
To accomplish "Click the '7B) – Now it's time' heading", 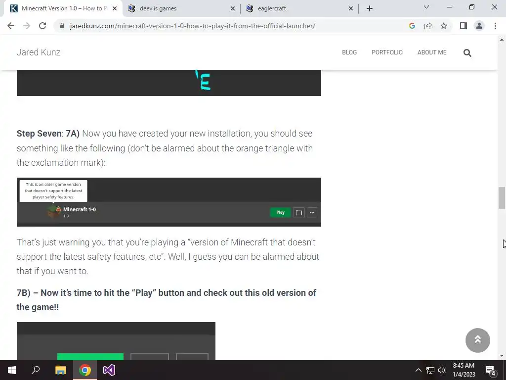I will (166, 300).
